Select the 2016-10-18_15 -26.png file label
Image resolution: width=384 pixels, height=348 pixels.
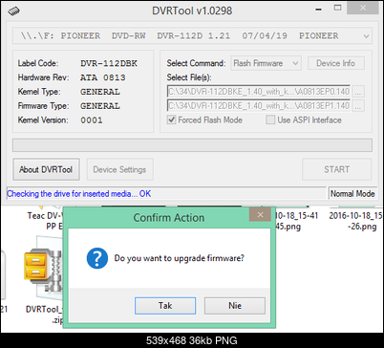coord(356,221)
